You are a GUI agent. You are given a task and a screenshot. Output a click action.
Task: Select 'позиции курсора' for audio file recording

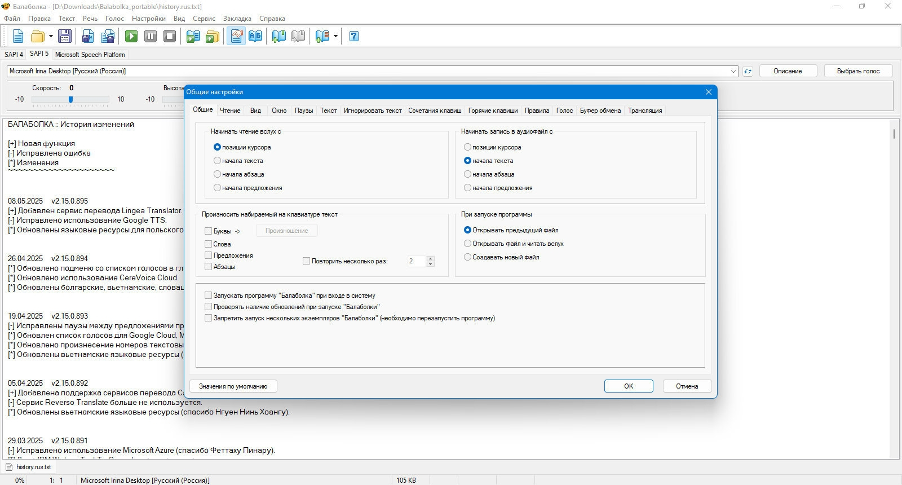pos(493,147)
